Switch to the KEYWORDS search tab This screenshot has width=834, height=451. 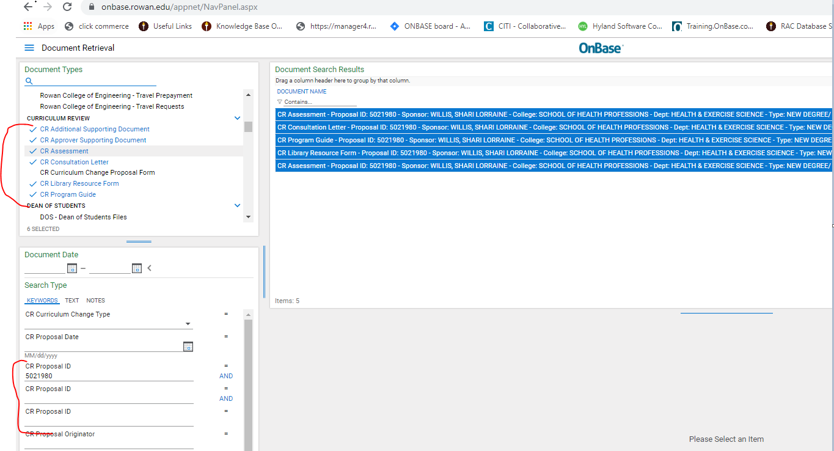(42, 301)
